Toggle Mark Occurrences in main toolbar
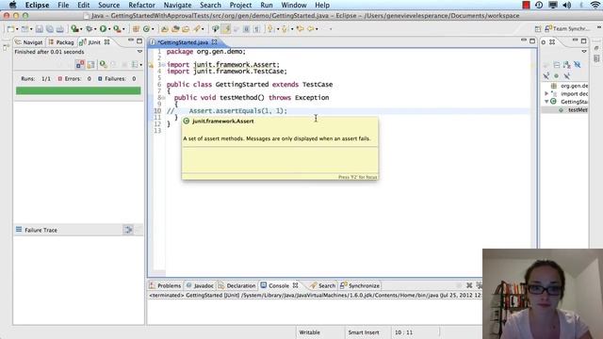603x339 pixels. tap(226, 29)
